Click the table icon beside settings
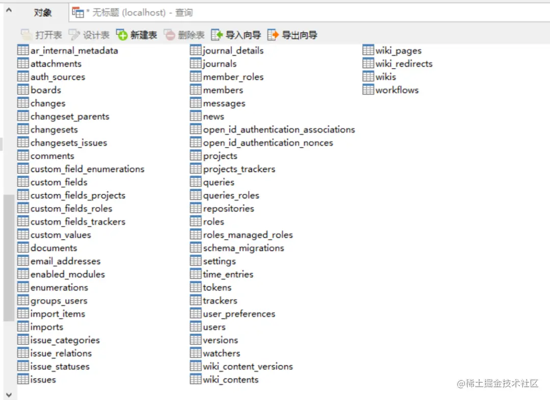The width and height of the screenshot is (550, 400). [x=196, y=261]
